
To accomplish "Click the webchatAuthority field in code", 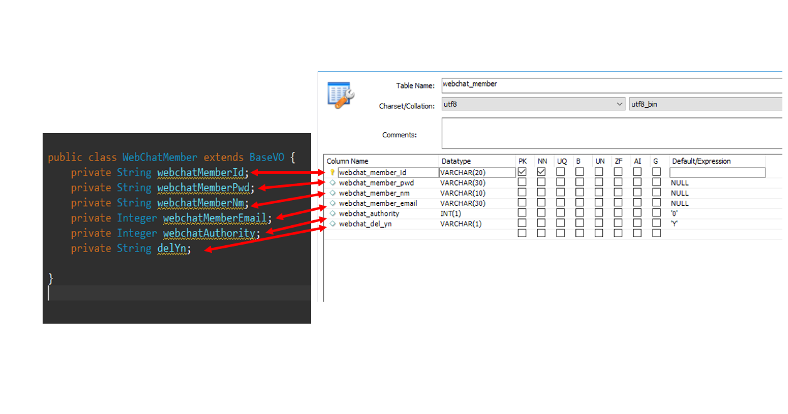I will click(x=209, y=233).
